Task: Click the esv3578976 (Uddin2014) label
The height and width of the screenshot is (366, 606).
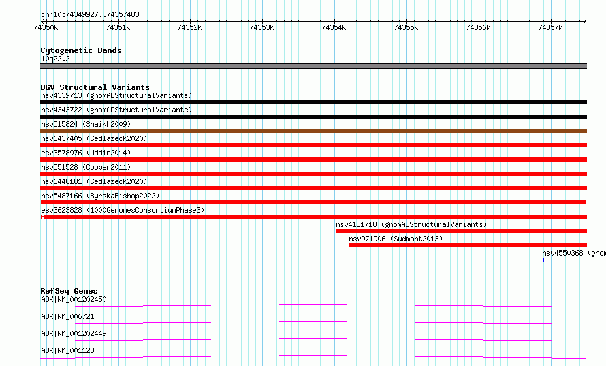Action: pos(86,153)
